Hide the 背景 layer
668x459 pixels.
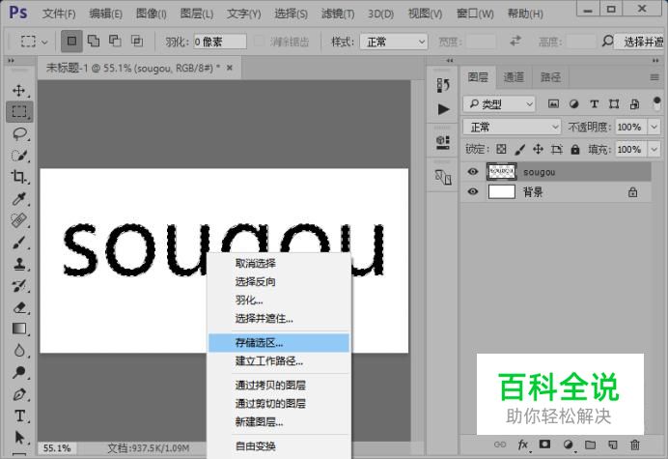tap(472, 191)
